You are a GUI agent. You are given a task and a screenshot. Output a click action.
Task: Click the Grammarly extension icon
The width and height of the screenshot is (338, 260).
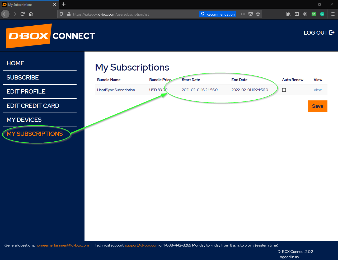[322, 14]
